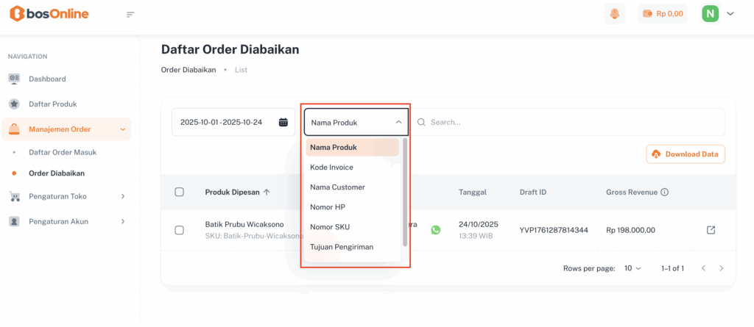
Task: Check the Batik Prubu Wicaksono row checkbox
Action: tap(179, 230)
